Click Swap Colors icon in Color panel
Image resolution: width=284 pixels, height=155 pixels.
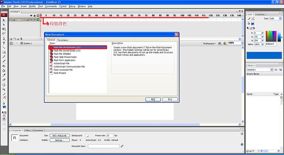(254, 28)
